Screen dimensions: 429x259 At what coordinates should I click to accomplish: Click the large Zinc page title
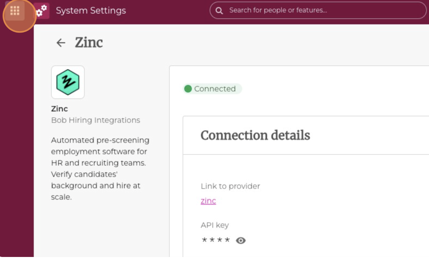click(89, 43)
